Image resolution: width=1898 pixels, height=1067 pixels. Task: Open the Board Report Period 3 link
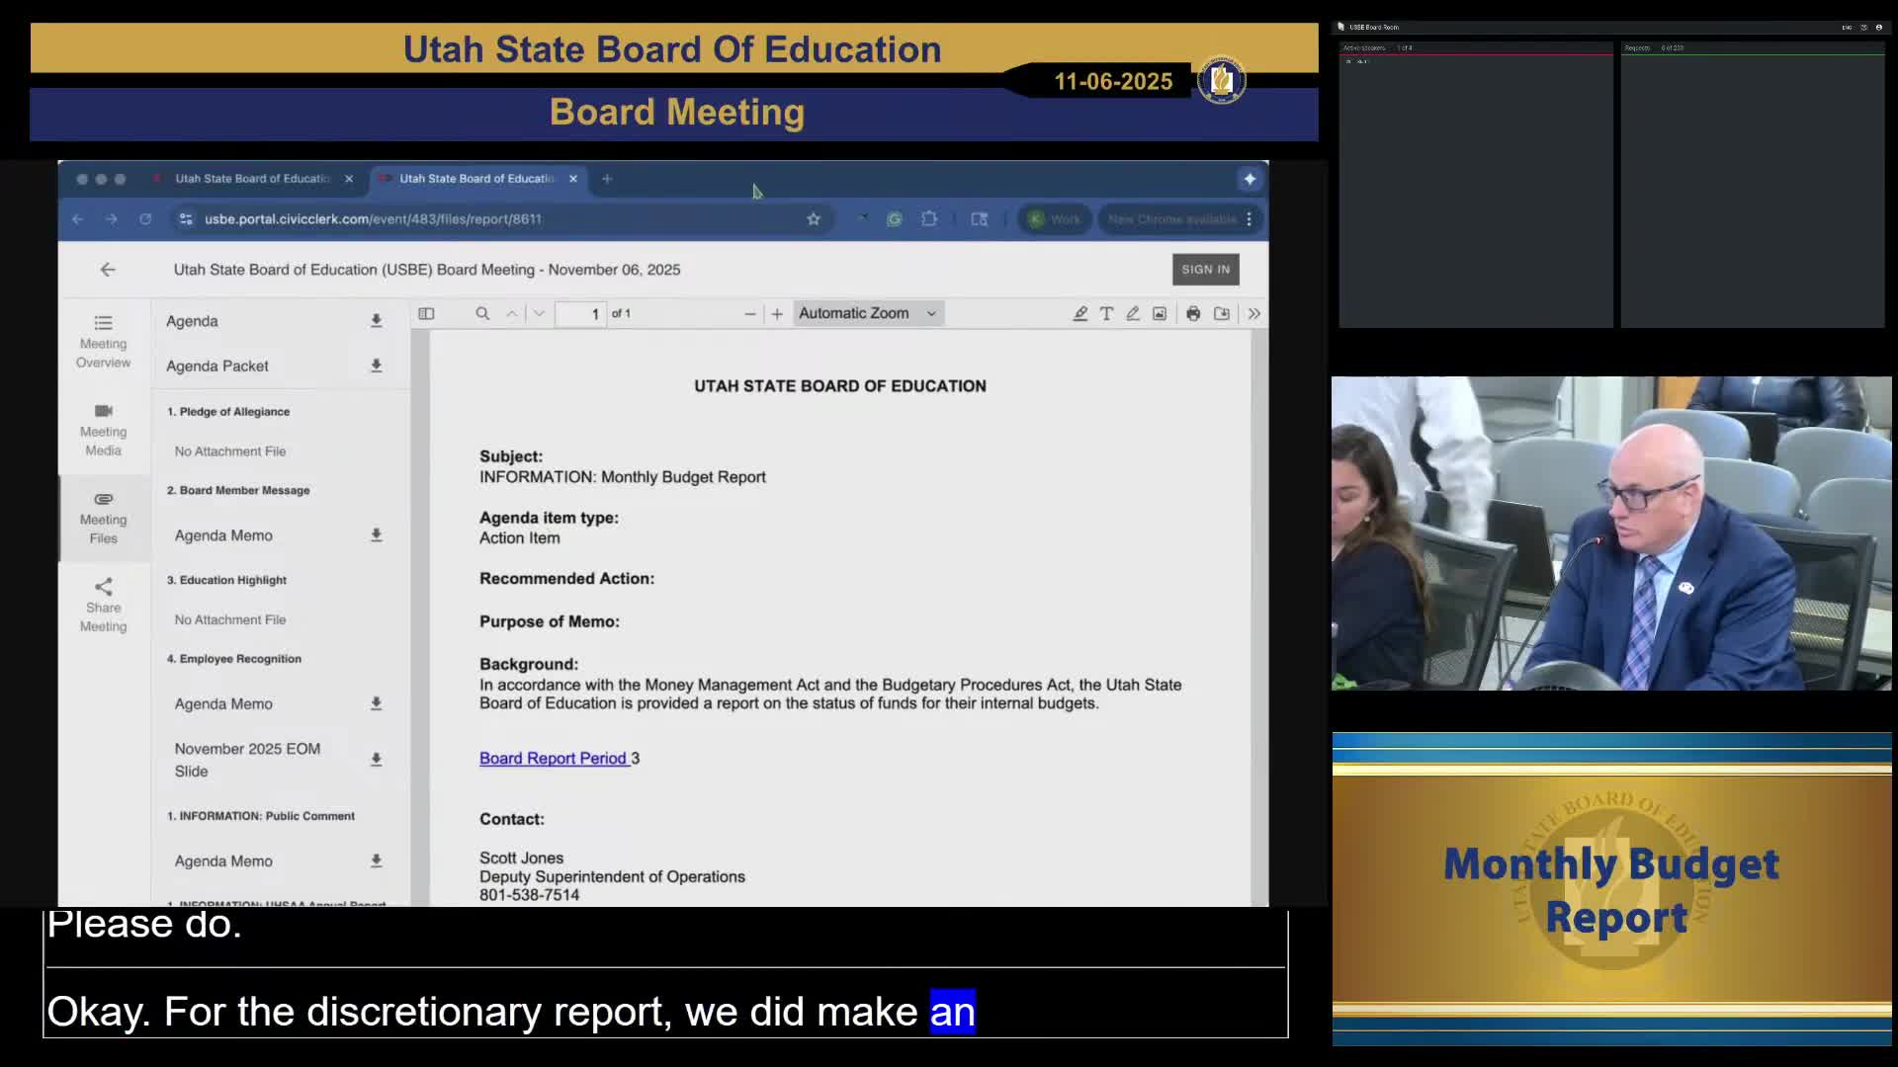[553, 758]
